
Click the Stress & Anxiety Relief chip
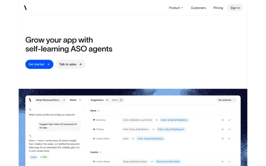coord(168,161)
